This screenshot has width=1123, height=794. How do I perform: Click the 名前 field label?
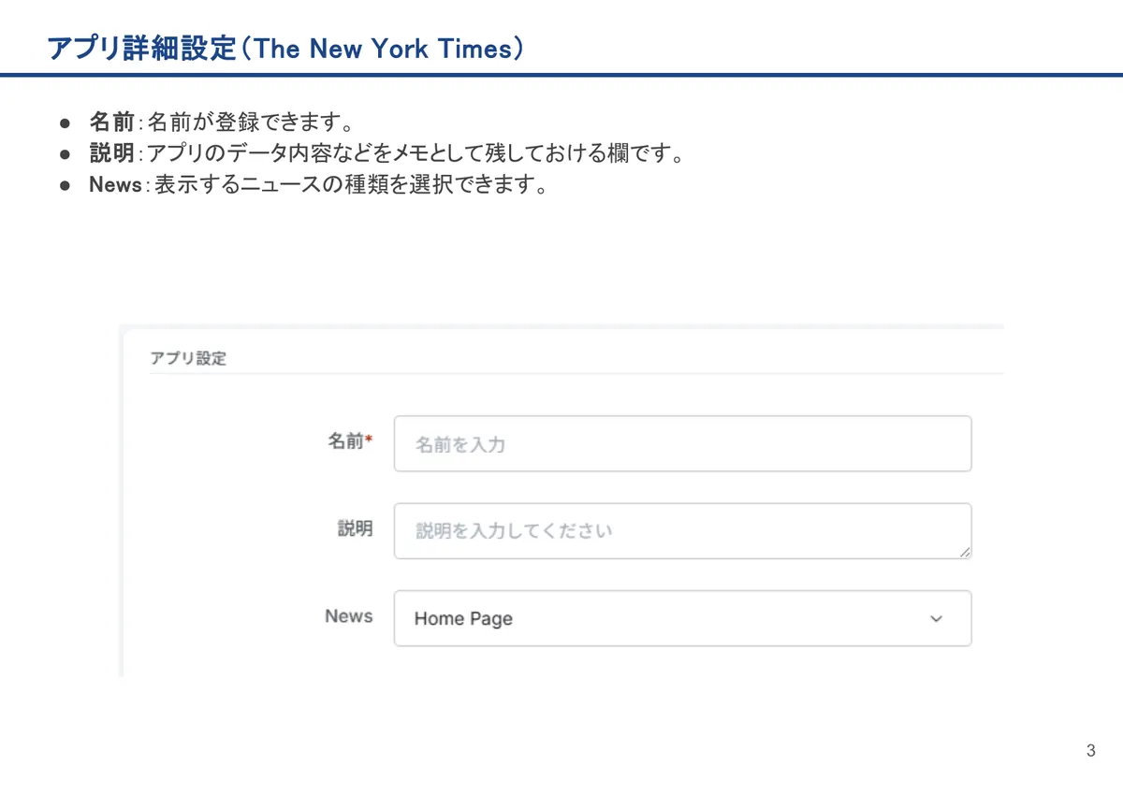tap(349, 441)
